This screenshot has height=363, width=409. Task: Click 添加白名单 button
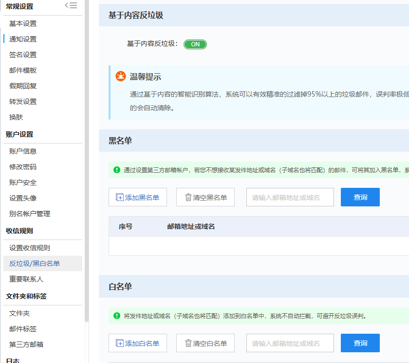pyautogui.click(x=138, y=343)
